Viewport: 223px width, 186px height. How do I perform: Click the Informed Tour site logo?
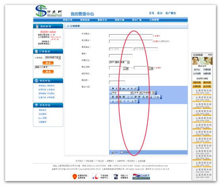[x=49, y=11]
